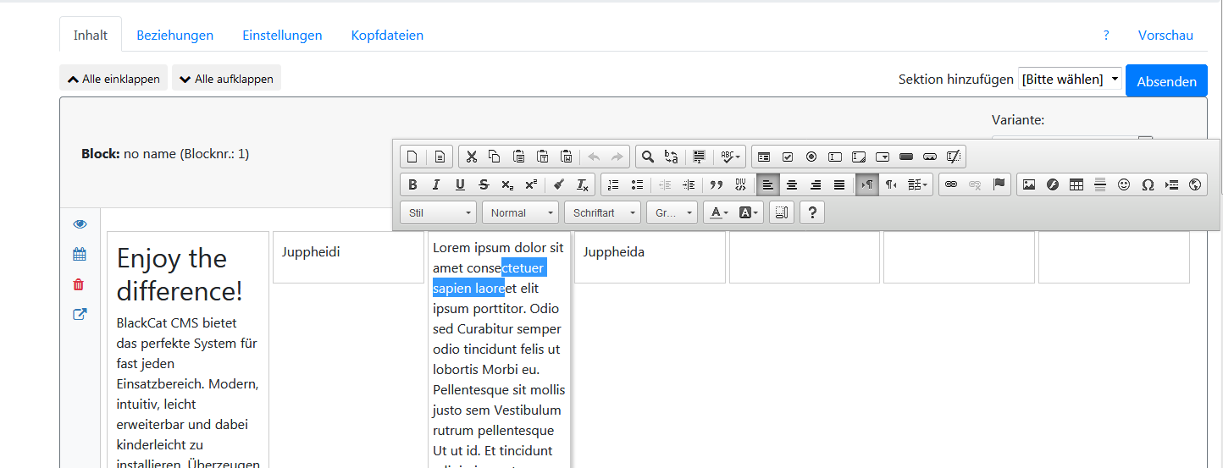
Task: Apply strikethrough formatting
Action: tap(484, 184)
